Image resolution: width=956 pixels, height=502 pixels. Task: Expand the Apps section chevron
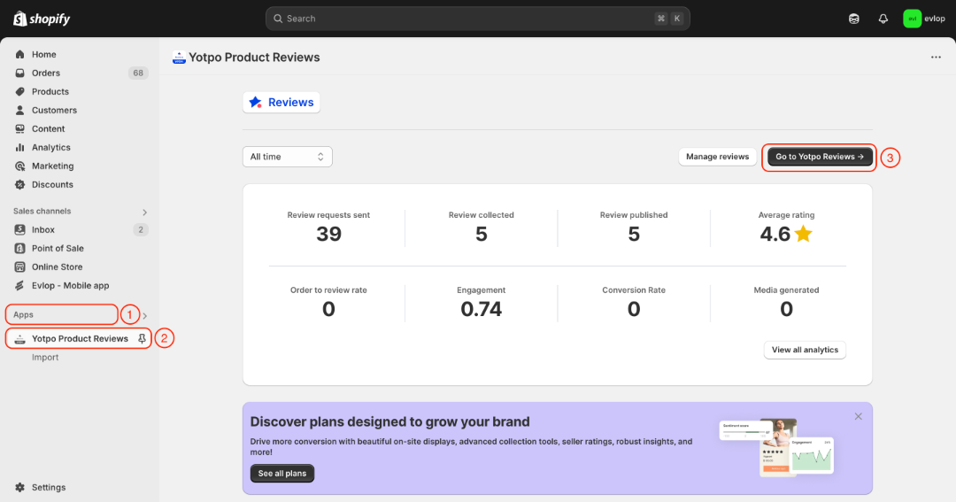click(x=144, y=316)
